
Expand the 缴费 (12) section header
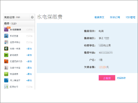(x=19, y=23)
